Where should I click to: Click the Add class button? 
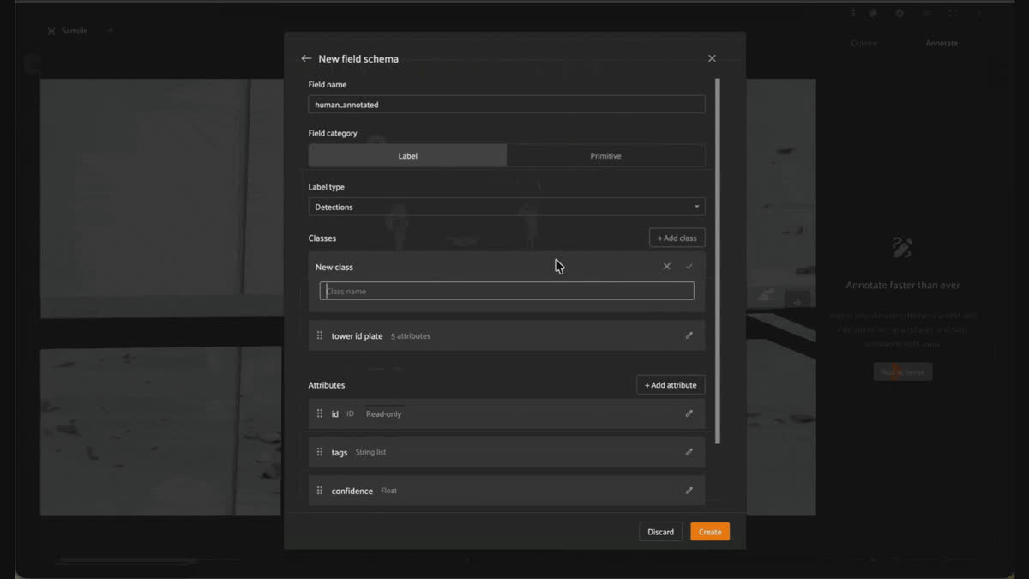click(x=677, y=238)
